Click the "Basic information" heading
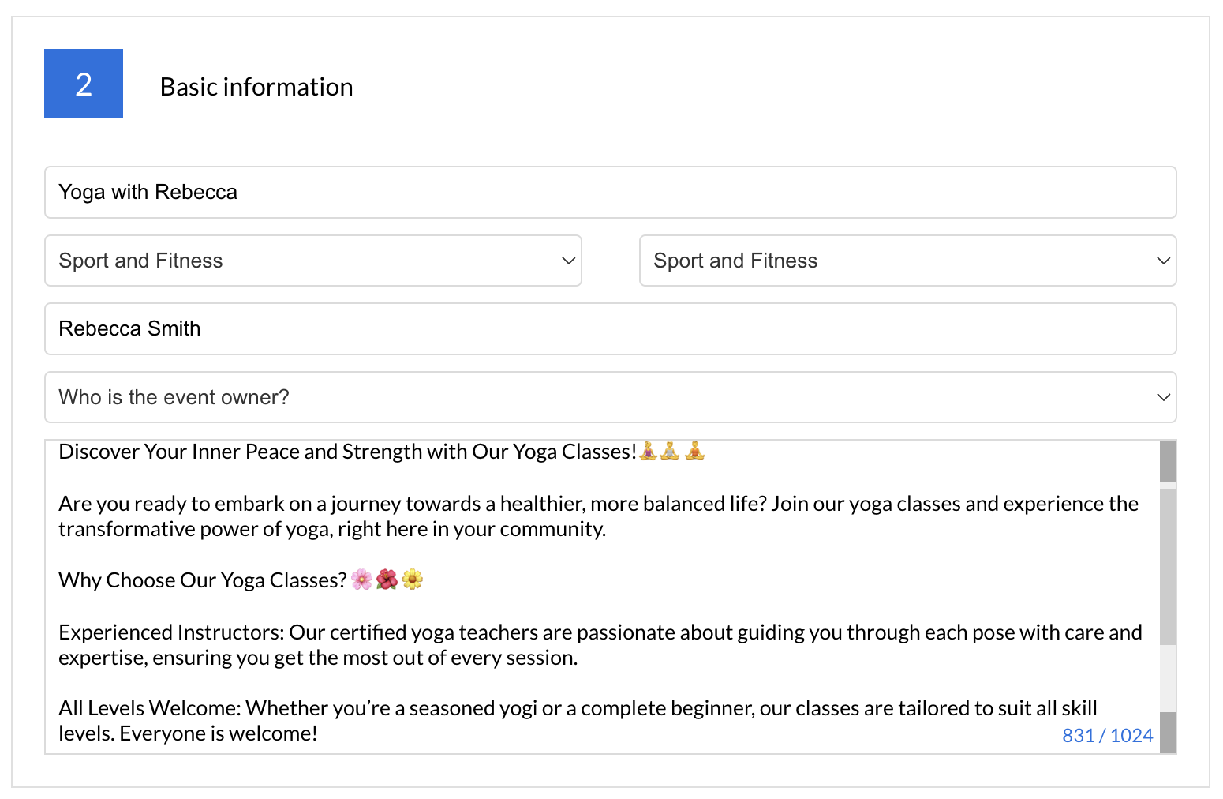The image size is (1223, 799). click(256, 87)
